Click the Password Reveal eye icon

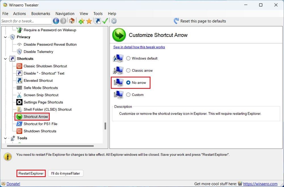click(19, 45)
